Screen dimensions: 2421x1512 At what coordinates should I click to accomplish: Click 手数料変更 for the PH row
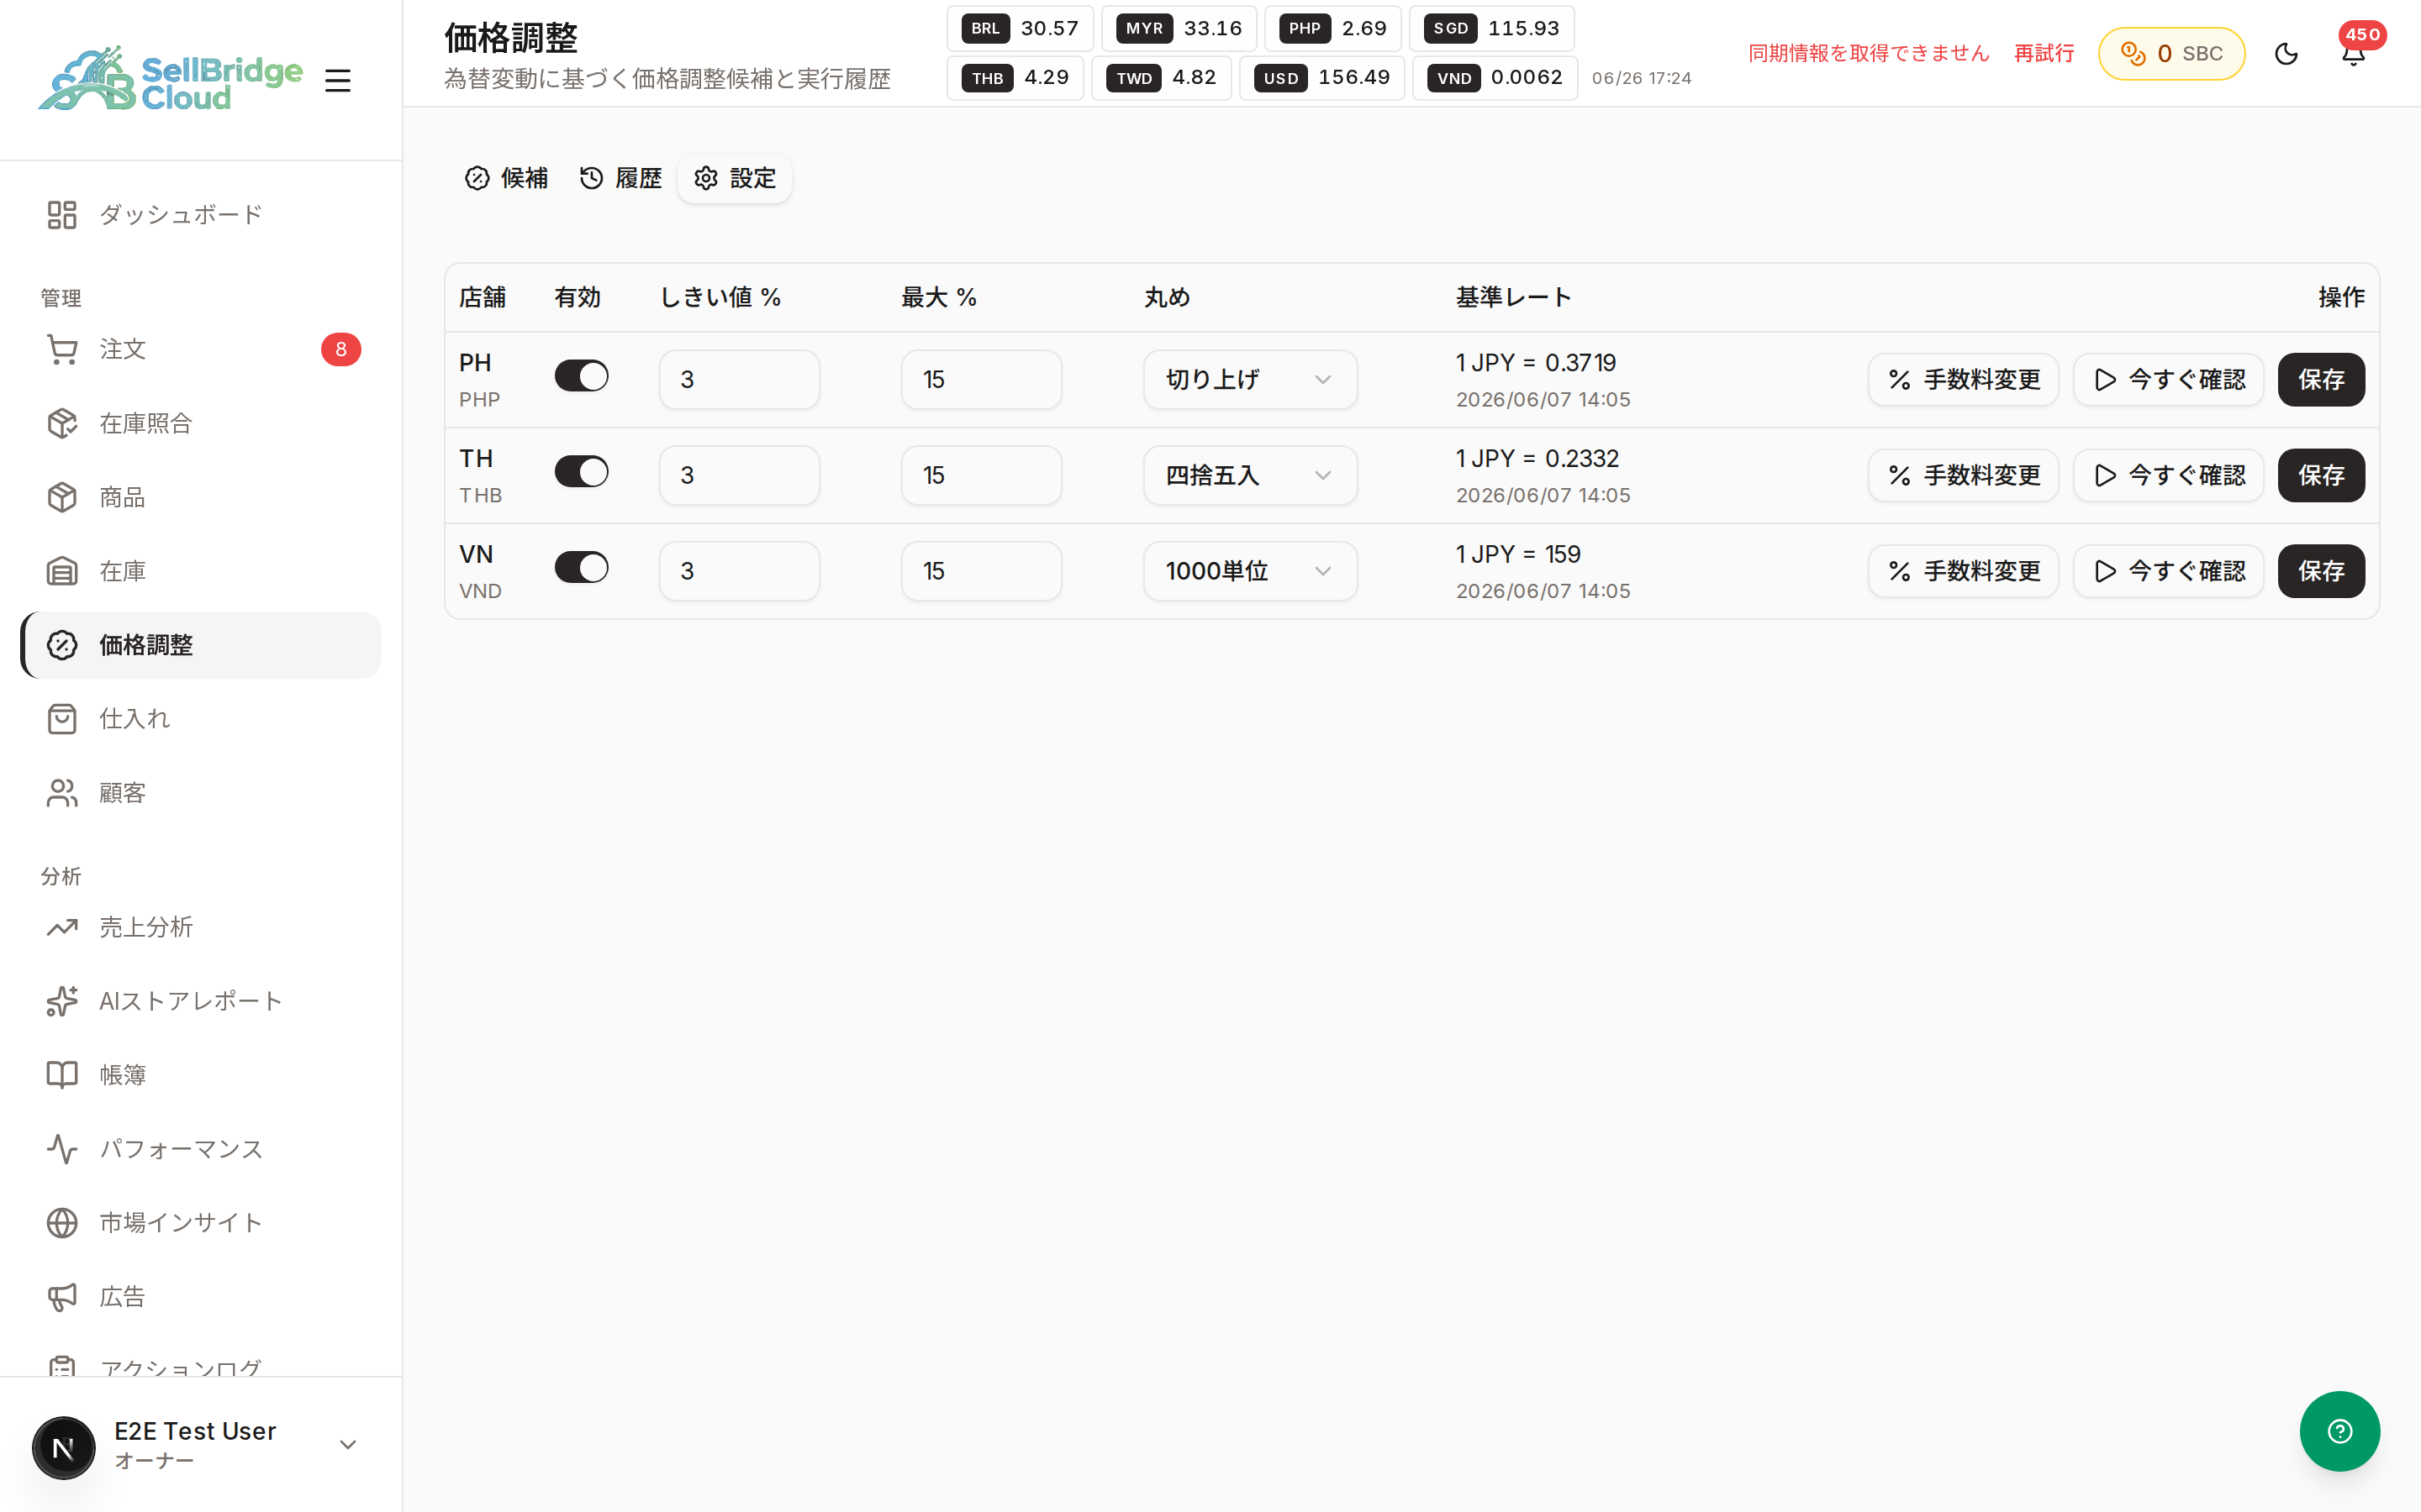pyautogui.click(x=1963, y=379)
